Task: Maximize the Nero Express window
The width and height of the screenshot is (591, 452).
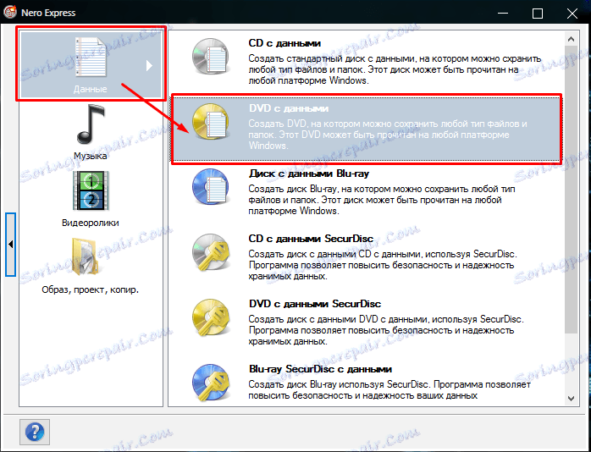Action: tap(538, 14)
